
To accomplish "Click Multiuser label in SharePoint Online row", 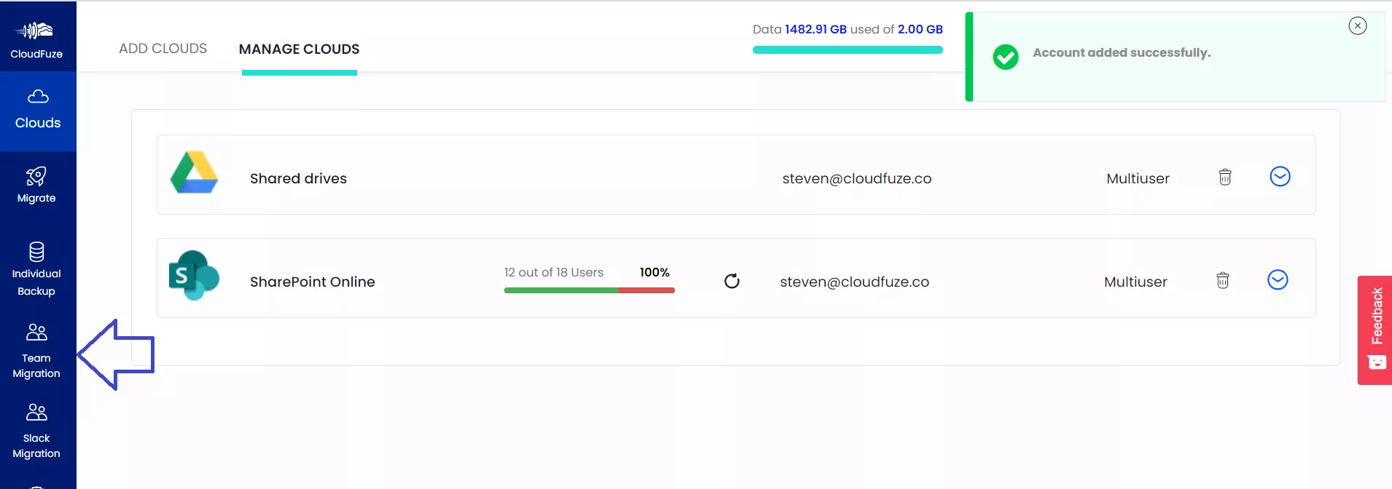I will tap(1136, 282).
